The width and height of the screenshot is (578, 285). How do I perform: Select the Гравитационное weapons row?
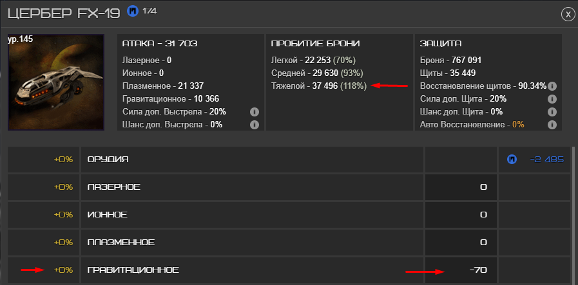(252, 270)
